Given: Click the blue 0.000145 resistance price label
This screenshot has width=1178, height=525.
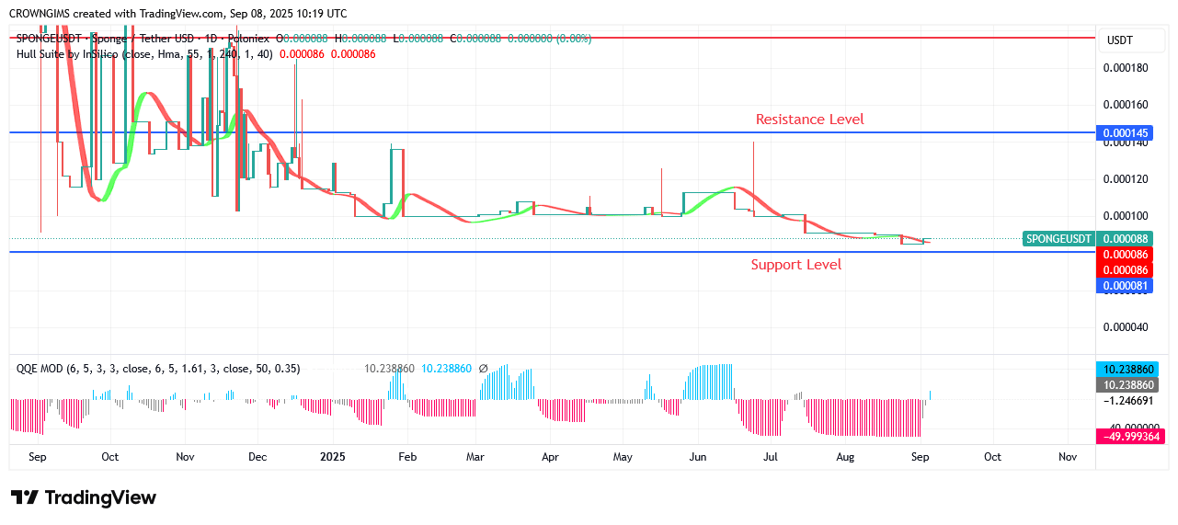Looking at the screenshot, I should click(1125, 132).
